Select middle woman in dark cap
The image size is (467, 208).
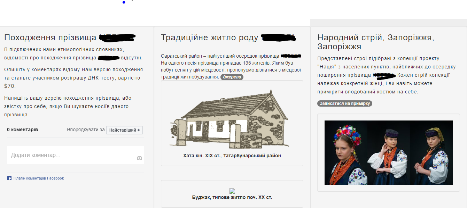(x=389, y=153)
